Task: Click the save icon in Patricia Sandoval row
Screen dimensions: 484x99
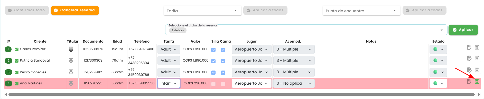Action: (477, 58)
